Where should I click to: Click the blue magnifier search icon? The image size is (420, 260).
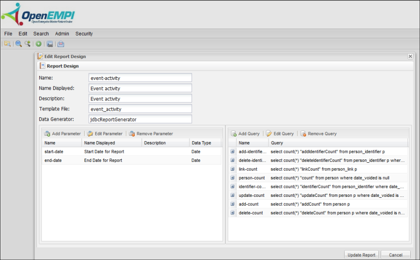point(19,44)
